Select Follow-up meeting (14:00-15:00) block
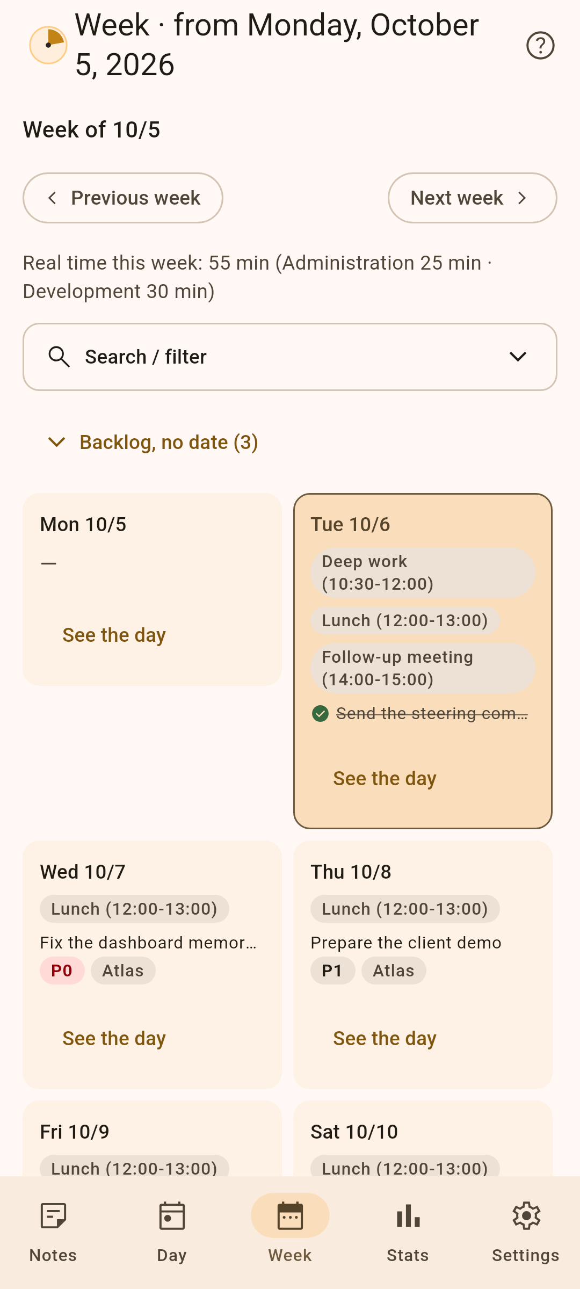The width and height of the screenshot is (580, 1289). point(423,669)
